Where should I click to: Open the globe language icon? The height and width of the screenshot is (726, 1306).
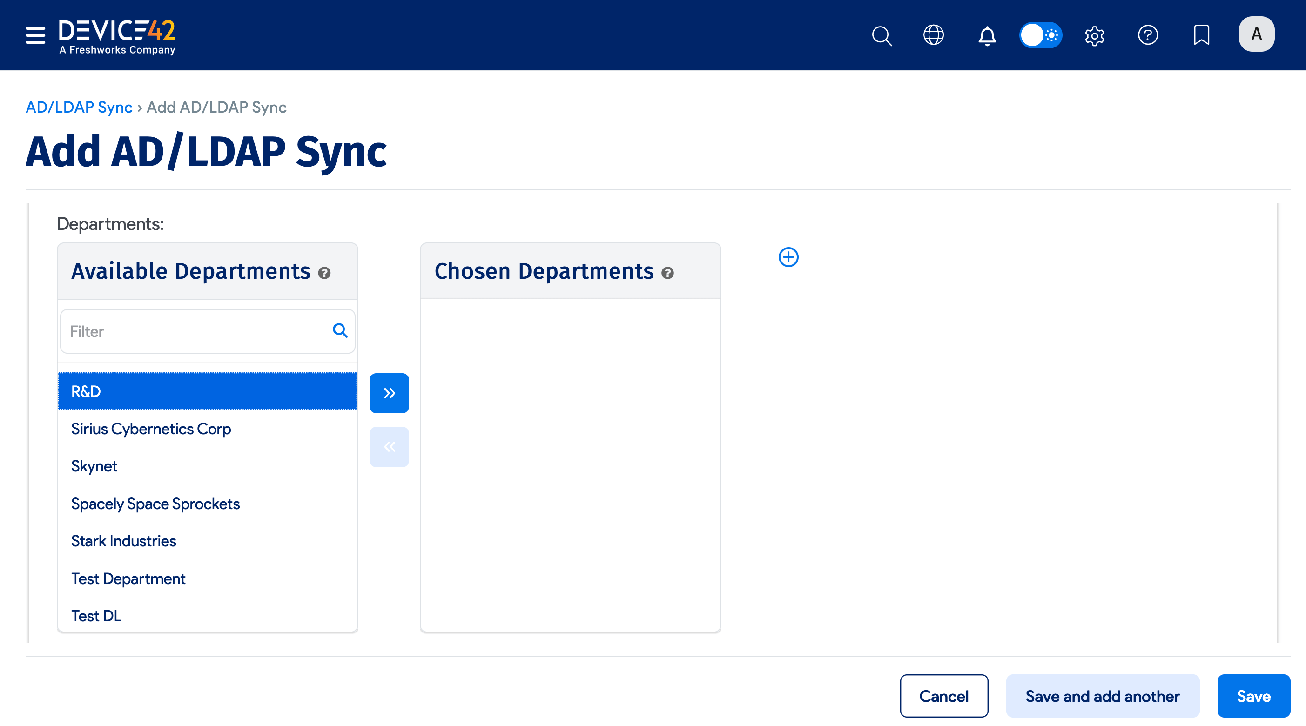pyautogui.click(x=933, y=35)
